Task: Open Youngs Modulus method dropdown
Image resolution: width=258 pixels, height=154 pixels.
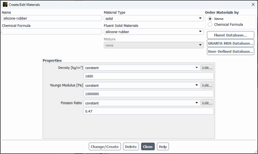Action: 142,85
